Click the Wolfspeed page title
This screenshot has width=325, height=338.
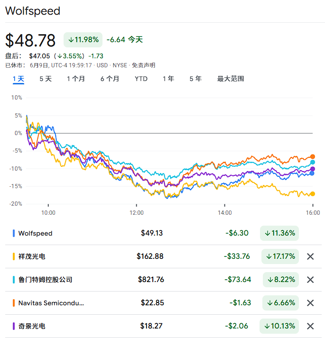[x=33, y=11]
